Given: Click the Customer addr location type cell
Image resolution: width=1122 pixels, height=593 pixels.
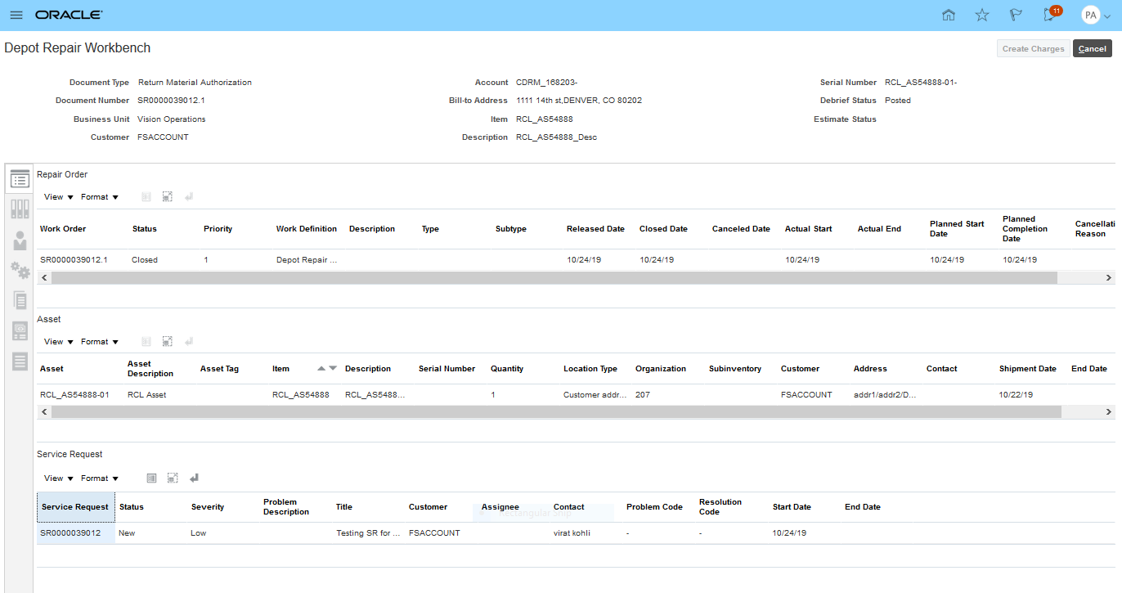Looking at the screenshot, I should [x=595, y=395].
